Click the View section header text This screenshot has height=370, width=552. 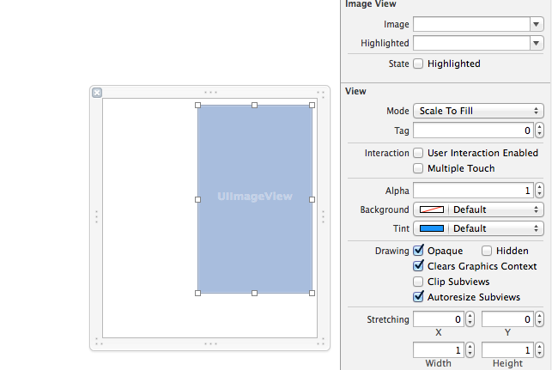pyautogui.click(x=355, y=91)
